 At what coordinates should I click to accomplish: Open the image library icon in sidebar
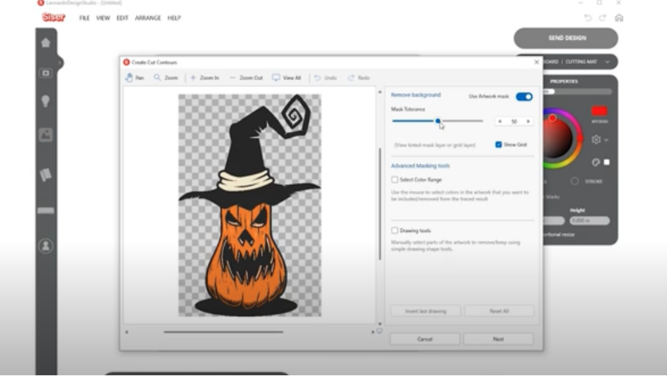pos(46,135)
